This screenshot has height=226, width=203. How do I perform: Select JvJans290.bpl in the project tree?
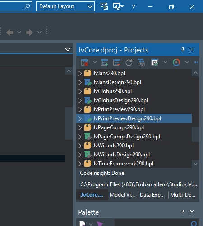point(109,73)
